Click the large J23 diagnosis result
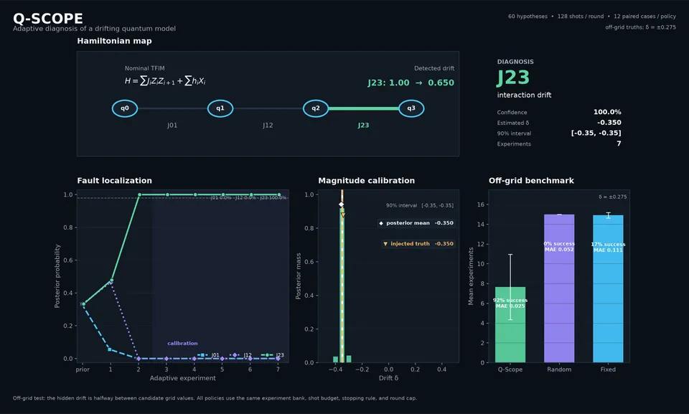The width and height of the screenshot is (689, 414). (513, 77)
